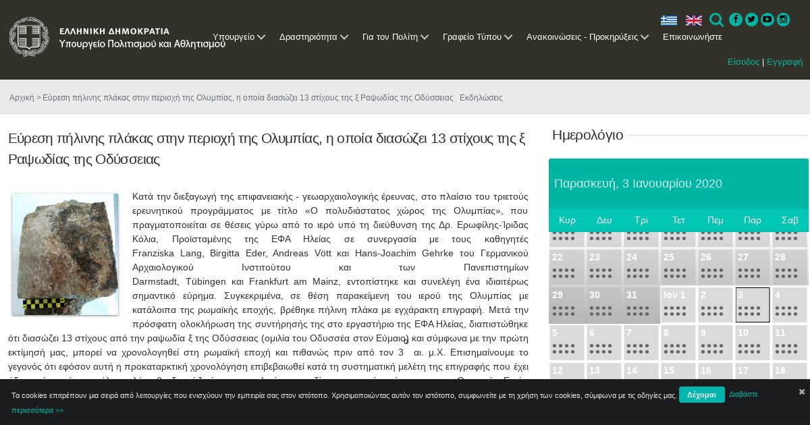Select calendar day Ιαν 1
Image resolution: width=810 pixels, height=425 pixels.
pyautogui.click(x=678, y=305)
